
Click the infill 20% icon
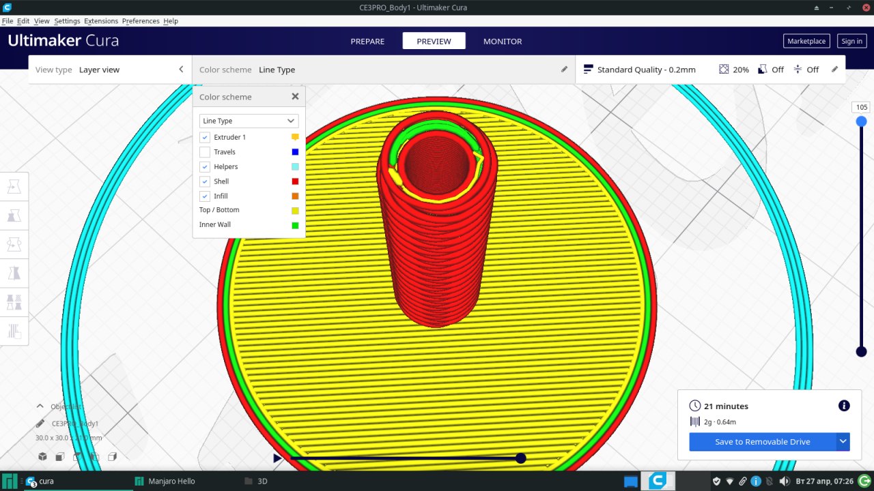click(x=724, y=70)
